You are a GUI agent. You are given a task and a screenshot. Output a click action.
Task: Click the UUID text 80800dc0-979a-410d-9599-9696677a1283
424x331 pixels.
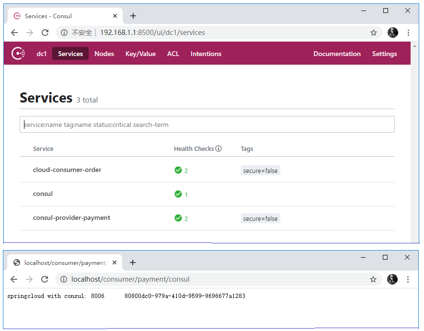[x=185, y=296]
